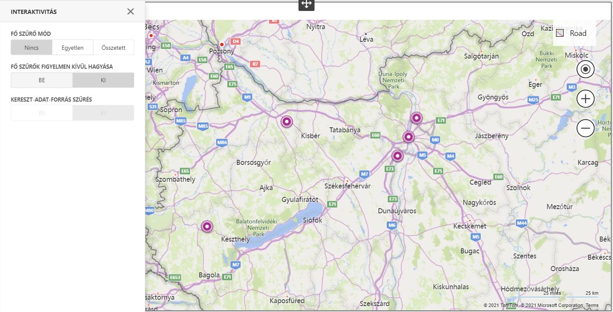
Task: Click the Road map style icon
Action: [x=560, y=33]
